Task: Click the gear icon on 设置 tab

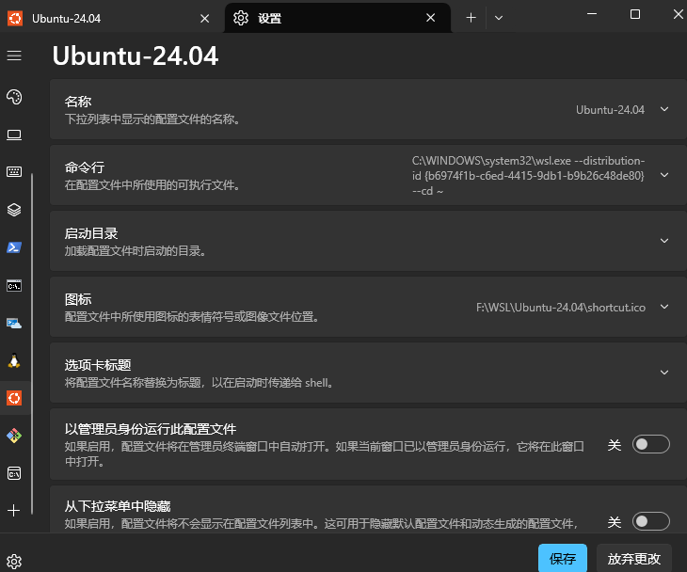Action: point(241,18)
